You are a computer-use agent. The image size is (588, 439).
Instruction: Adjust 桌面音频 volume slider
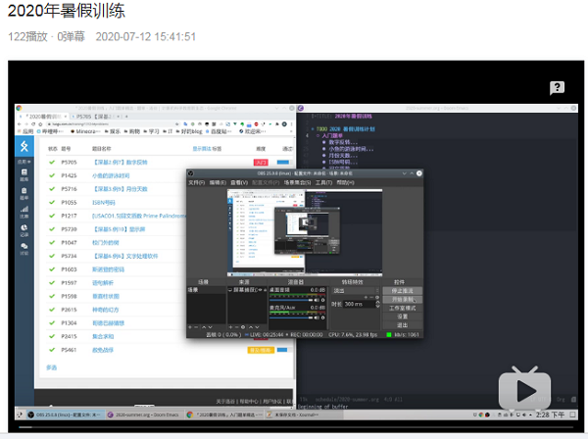pos(291,300)
